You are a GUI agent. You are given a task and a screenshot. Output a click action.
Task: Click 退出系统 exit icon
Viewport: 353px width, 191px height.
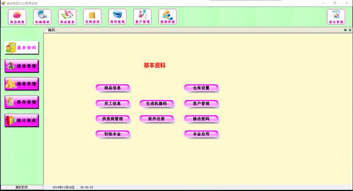click(336, 17)
